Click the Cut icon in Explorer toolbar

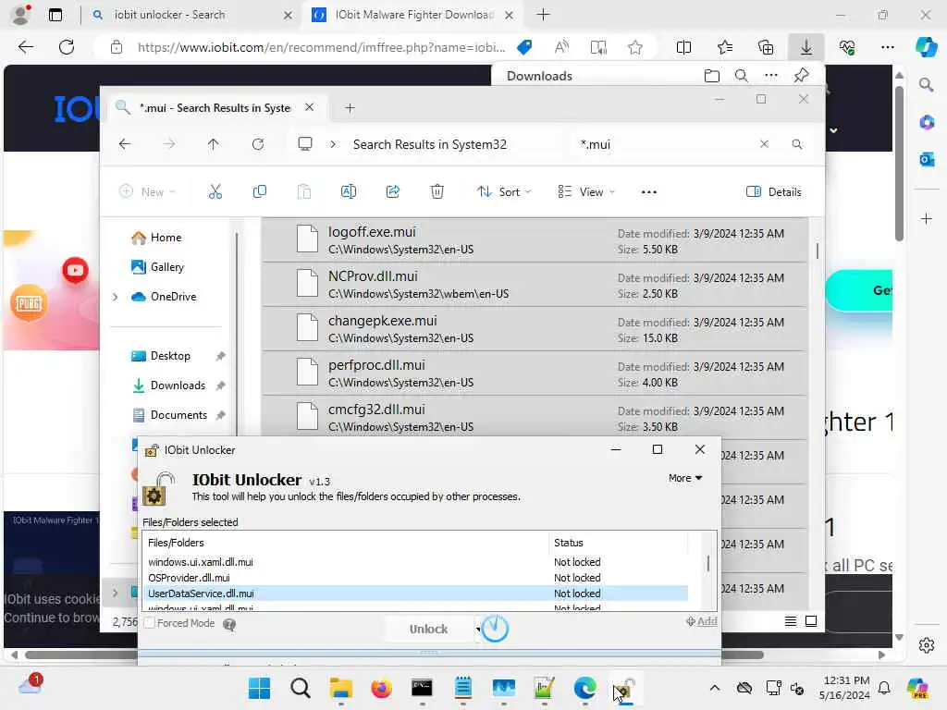pos(215,192)
